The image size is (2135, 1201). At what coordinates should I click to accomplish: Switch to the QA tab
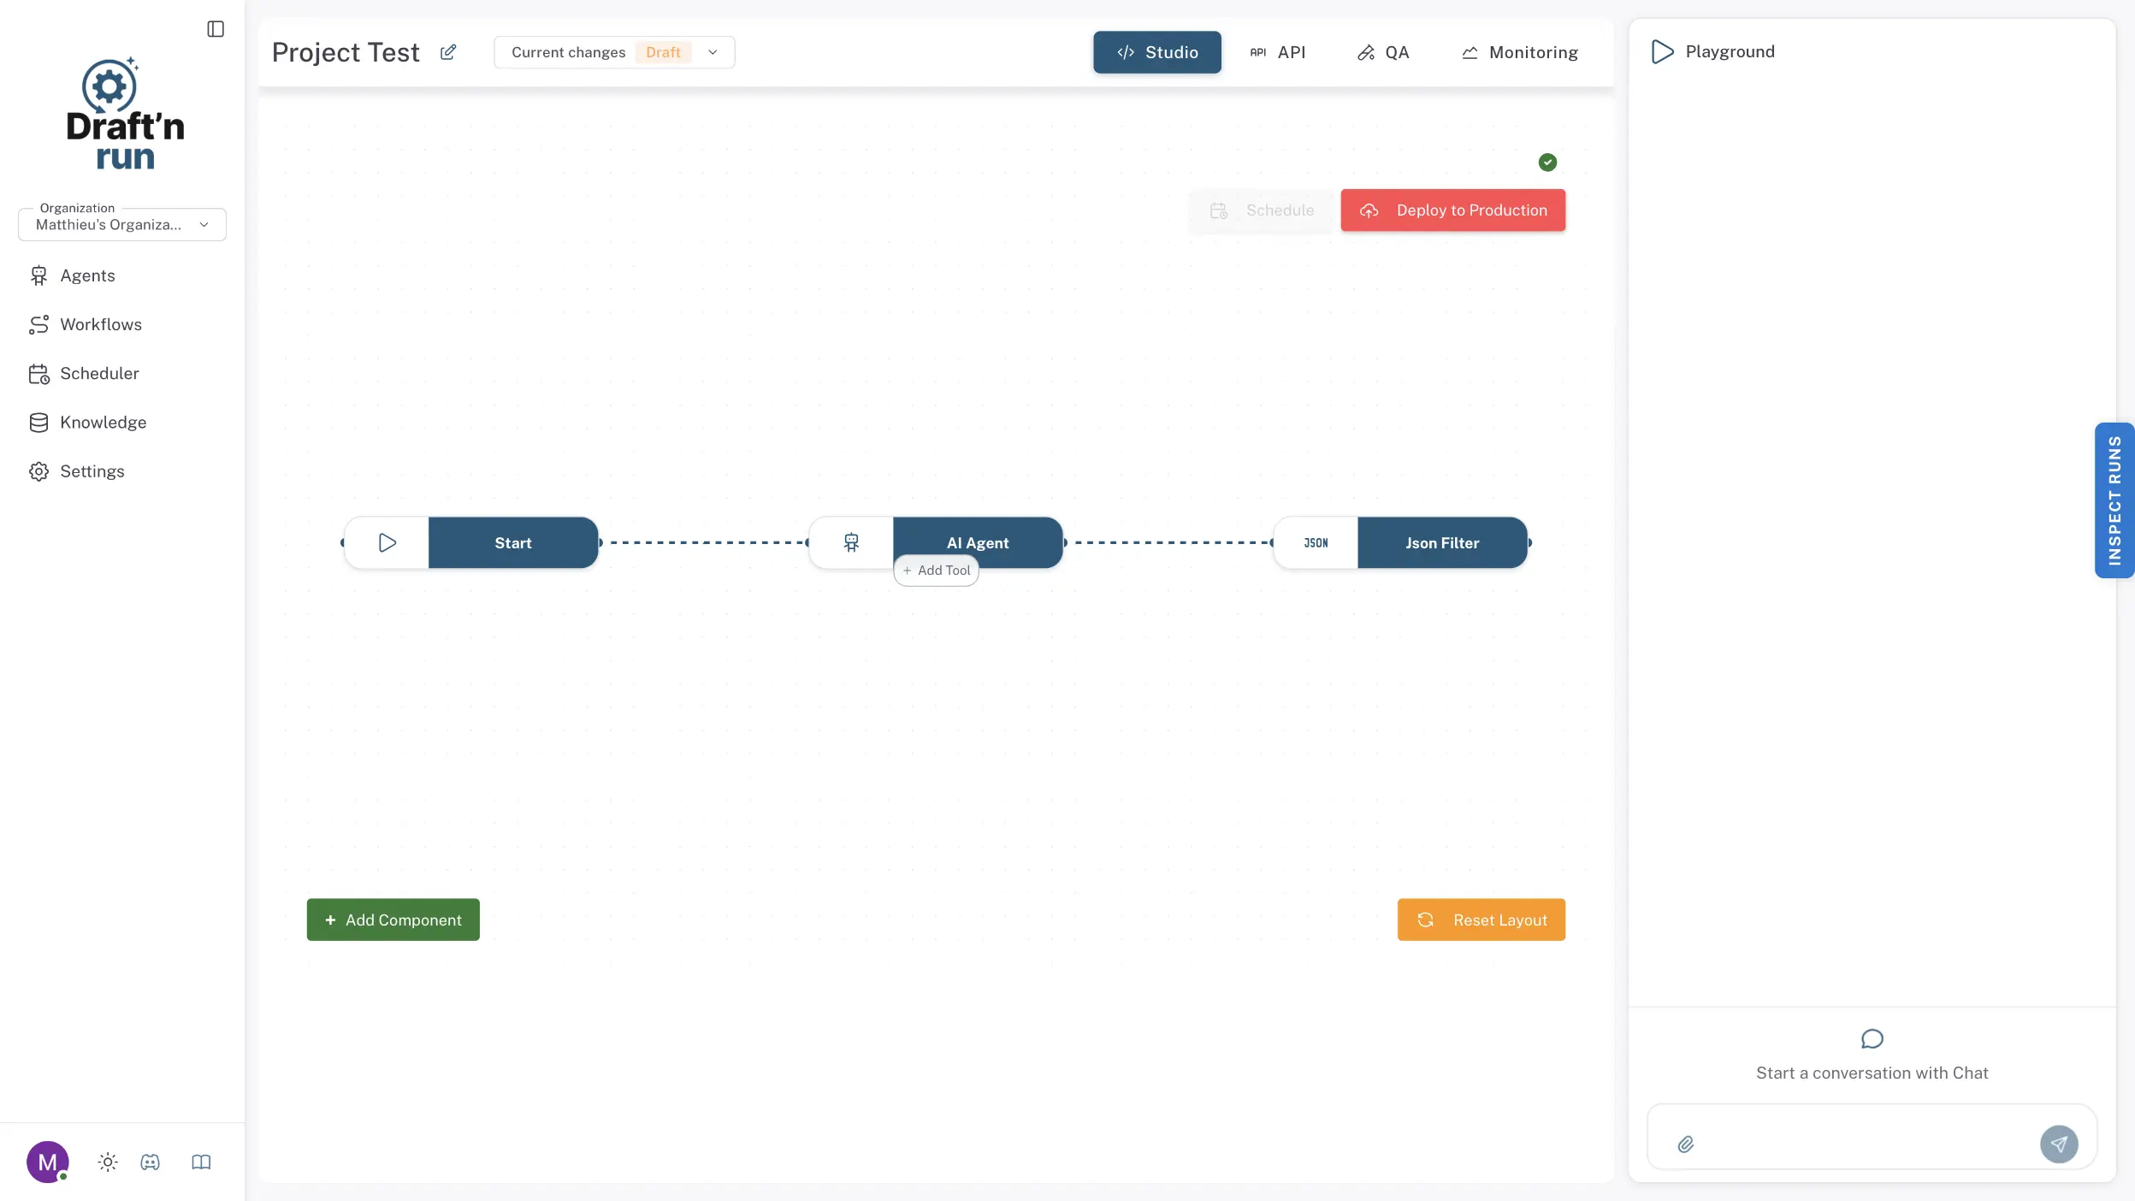click(x=1382, y=52)
